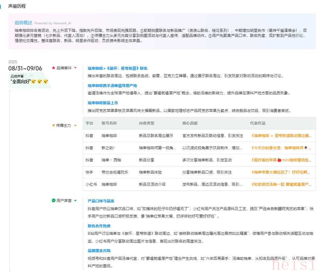Click the 代表作品 column header
The width and height of the screenshot is (321, 274).
coord(258,123)
